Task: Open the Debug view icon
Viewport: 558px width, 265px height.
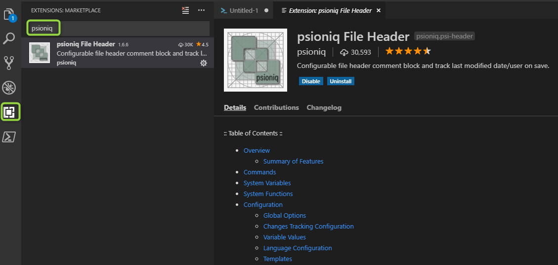Action: [x=9, y=88]
